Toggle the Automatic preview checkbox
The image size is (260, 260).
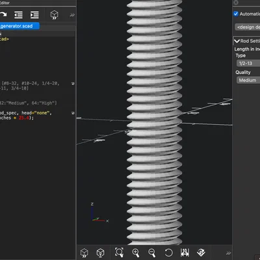[236, 14]
